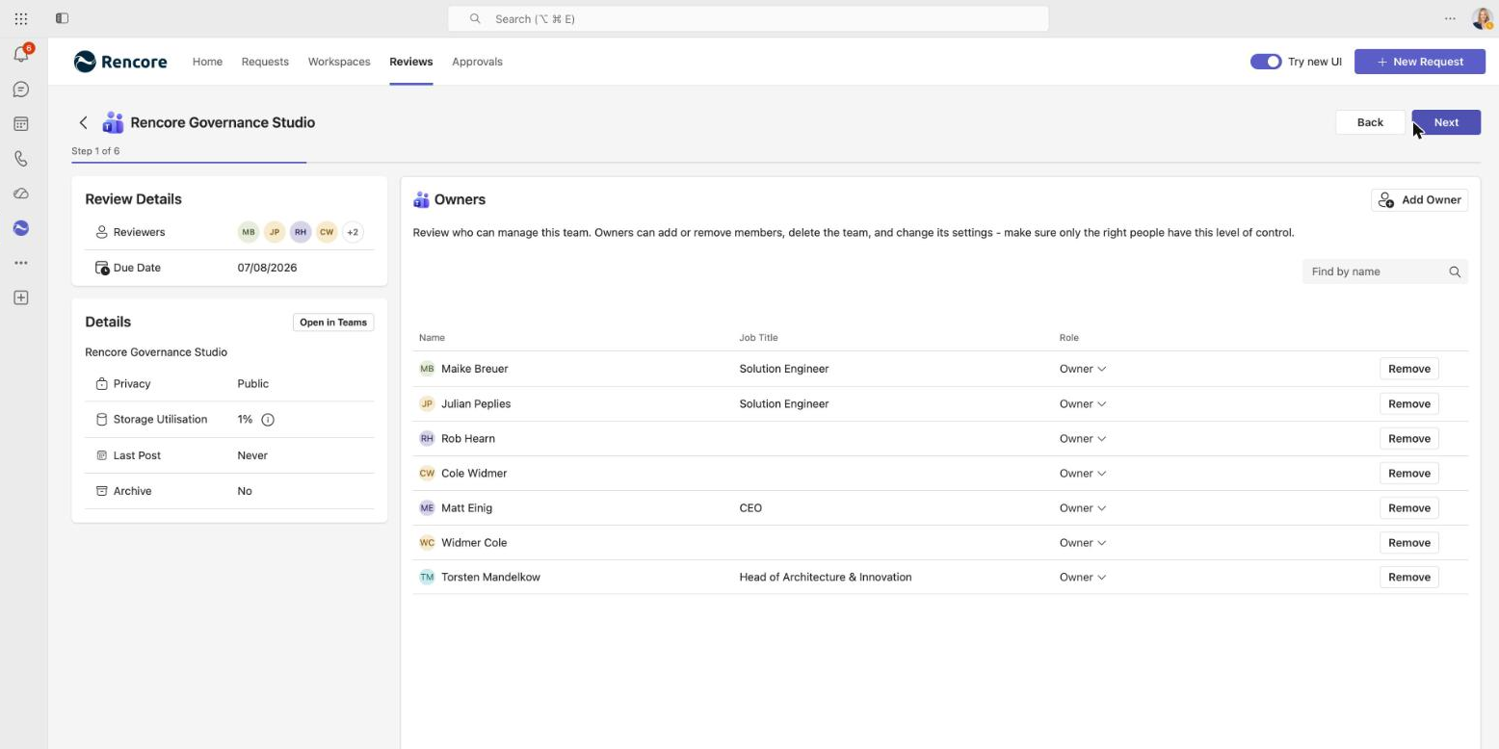Remove Cole Widmer as owner
The width and height of the screenshot is (1499, 749).
point(1408,474)
